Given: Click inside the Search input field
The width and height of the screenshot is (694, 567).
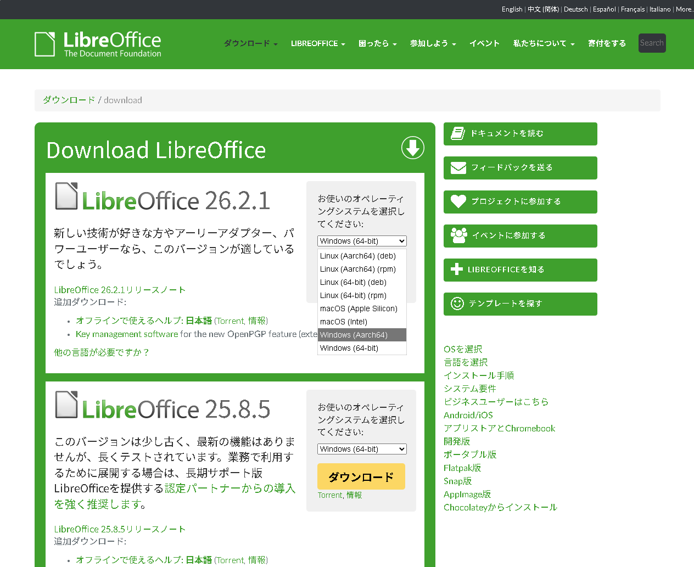Looking at the screenshot, I should 652,43.
